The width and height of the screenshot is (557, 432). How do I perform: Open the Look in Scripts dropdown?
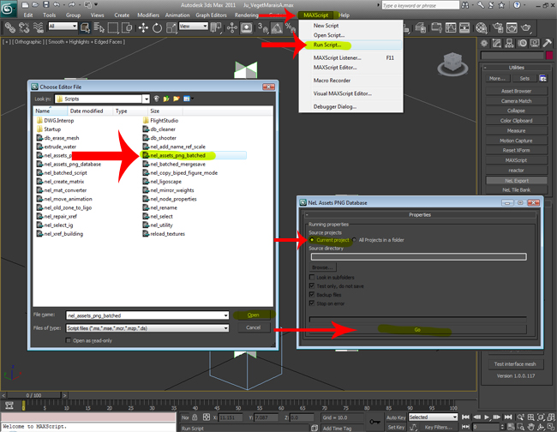click(146, 99)
